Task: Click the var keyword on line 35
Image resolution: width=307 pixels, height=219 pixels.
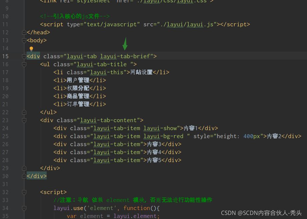Action: point(72,216)
